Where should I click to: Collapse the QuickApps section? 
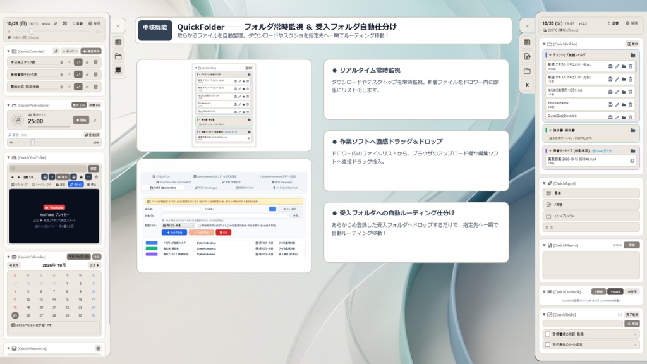pyautogui.click(x=544, y=183)
